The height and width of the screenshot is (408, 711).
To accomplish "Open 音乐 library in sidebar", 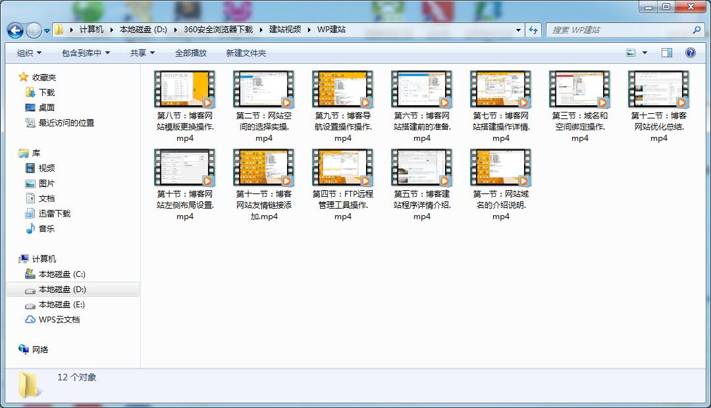I will pos(46,229).
